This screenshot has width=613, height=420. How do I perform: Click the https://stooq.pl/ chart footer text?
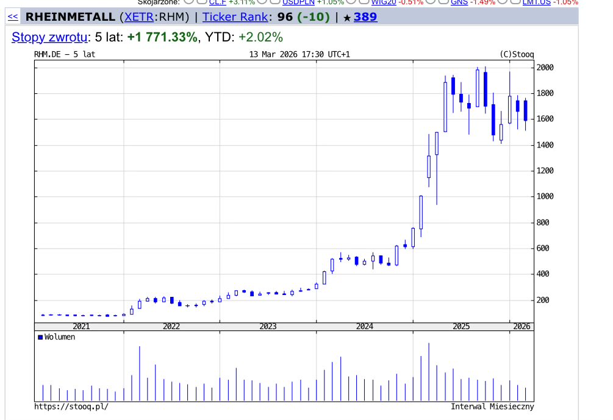pyautogui.click(x=71, y=407)
